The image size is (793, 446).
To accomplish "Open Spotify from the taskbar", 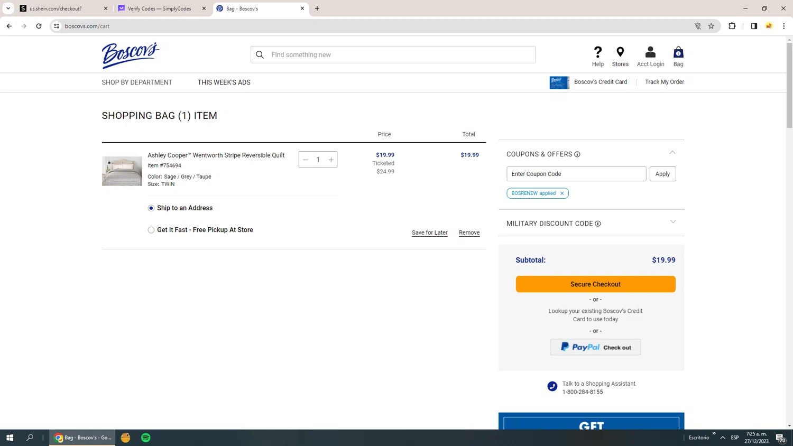I will 146,438.
